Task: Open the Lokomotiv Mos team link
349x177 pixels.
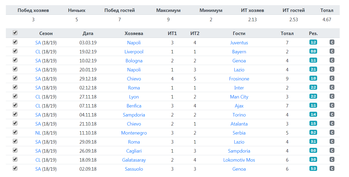Action: tap(239, 160)
